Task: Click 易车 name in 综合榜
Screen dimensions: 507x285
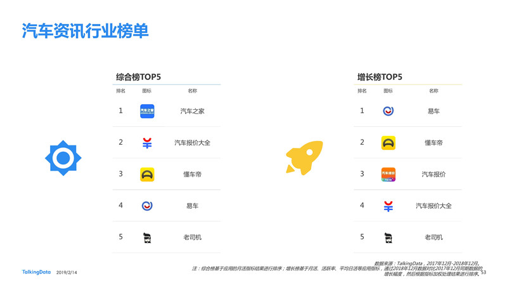Action: pos(193,206)
